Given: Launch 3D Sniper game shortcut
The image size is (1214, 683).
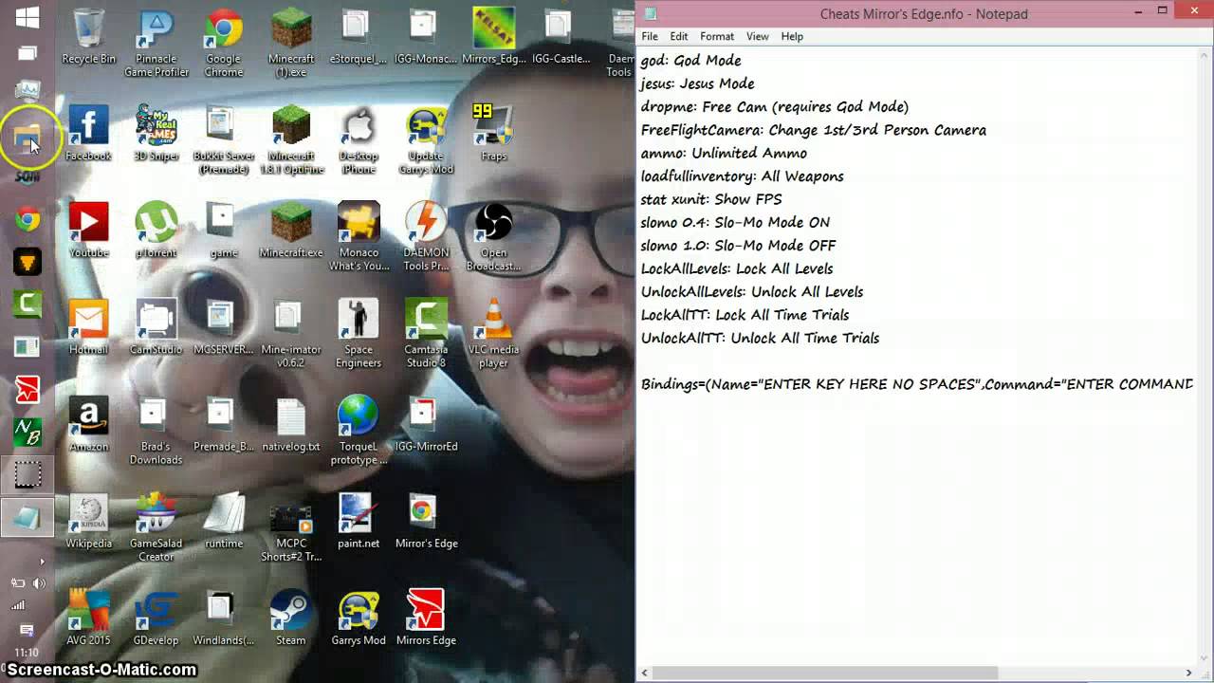Looking at the screenshot, I should 156,133.
